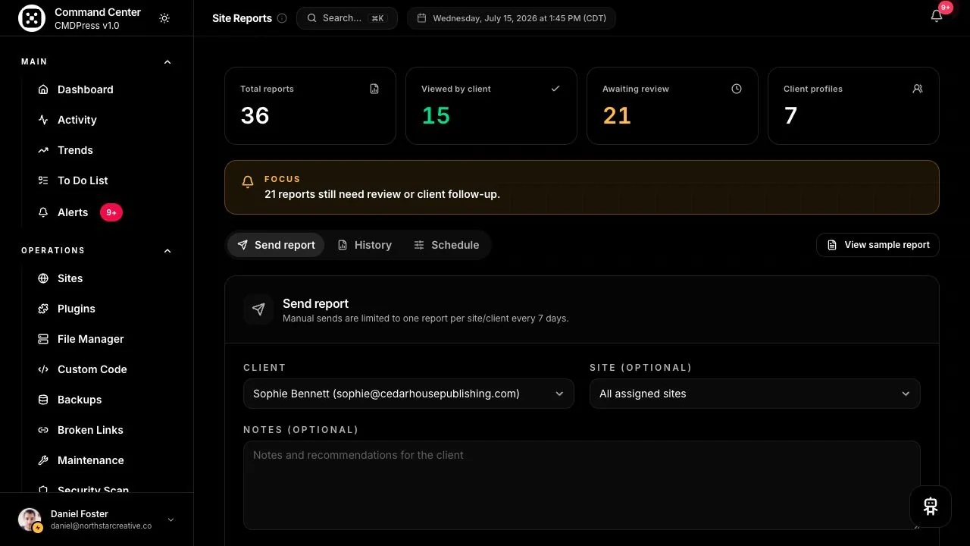
Task: Click the Backups database icon
Action: tap(43, 400)
